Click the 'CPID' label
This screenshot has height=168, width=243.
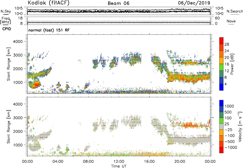pos(7,29)
